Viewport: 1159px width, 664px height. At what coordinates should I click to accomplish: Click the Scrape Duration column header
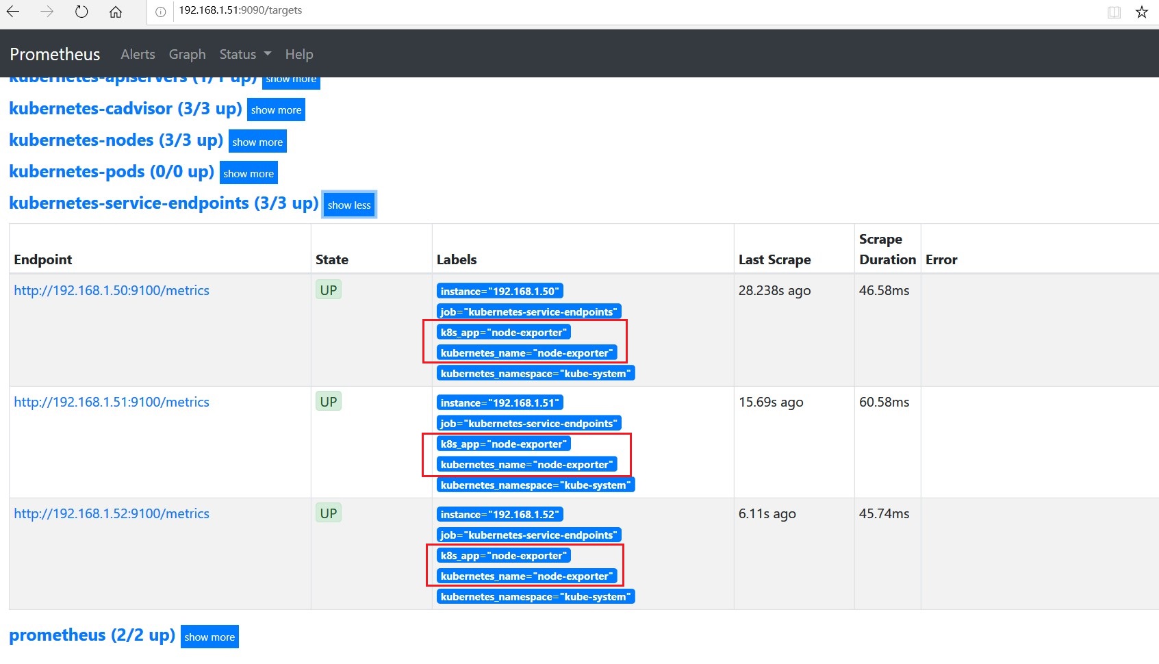[887, 249]
